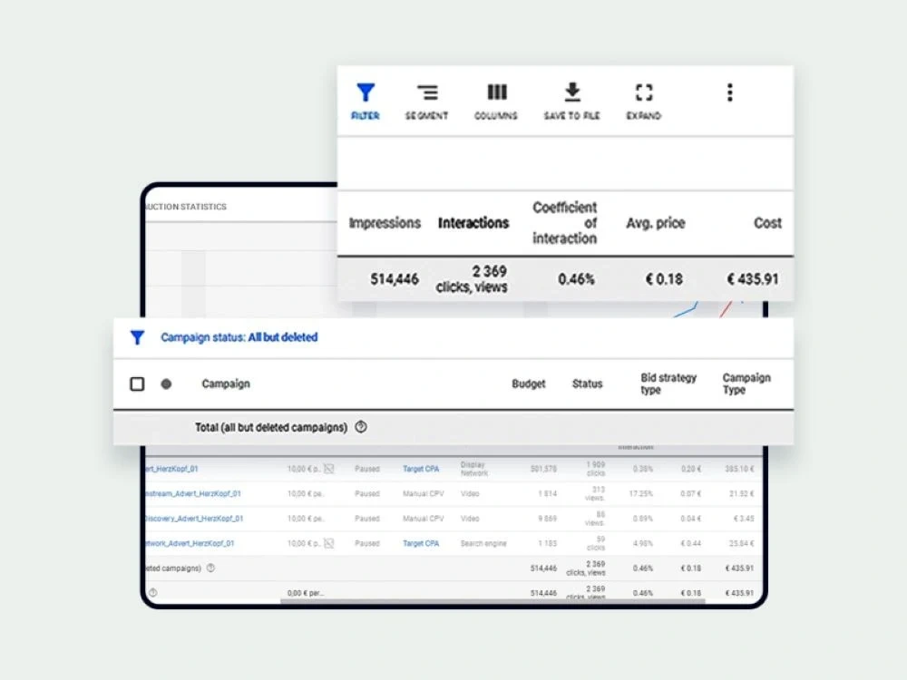Click the funnel icon beside Campaign status

(137, 337)
